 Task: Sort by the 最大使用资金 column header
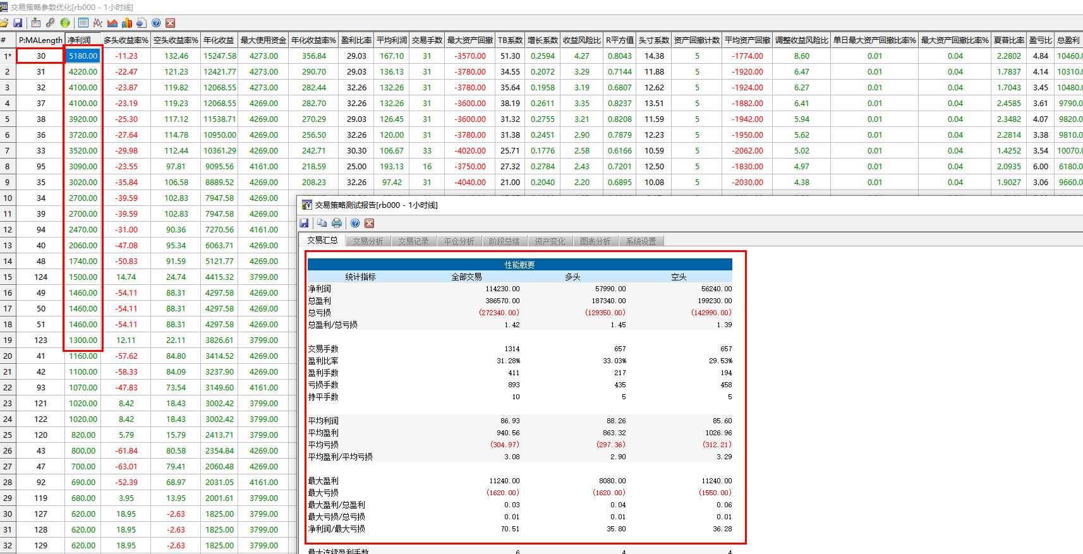pyautogui.click(x=263, y=40)
